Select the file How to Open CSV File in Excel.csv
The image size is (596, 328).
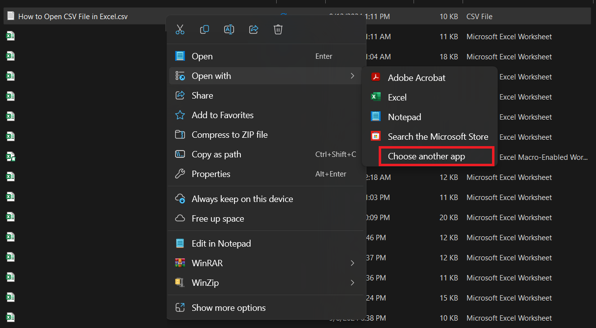[73, 17]
